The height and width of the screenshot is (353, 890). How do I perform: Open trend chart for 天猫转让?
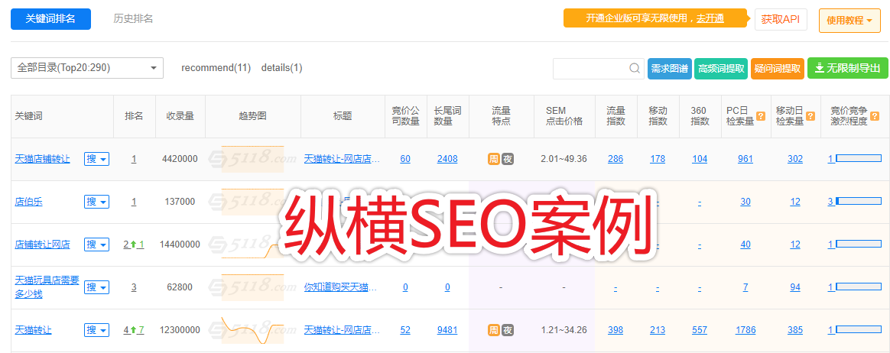pyautogui.click(x=252, y=330)
